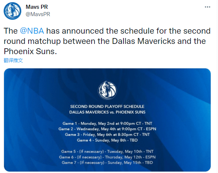The height and width of the screenshot is (173, 218).
Task: Click the phrase 'has announced the schedule'
Action: coord(100,31)
